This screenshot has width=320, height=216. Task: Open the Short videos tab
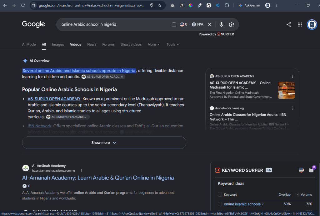coord(131,44)
